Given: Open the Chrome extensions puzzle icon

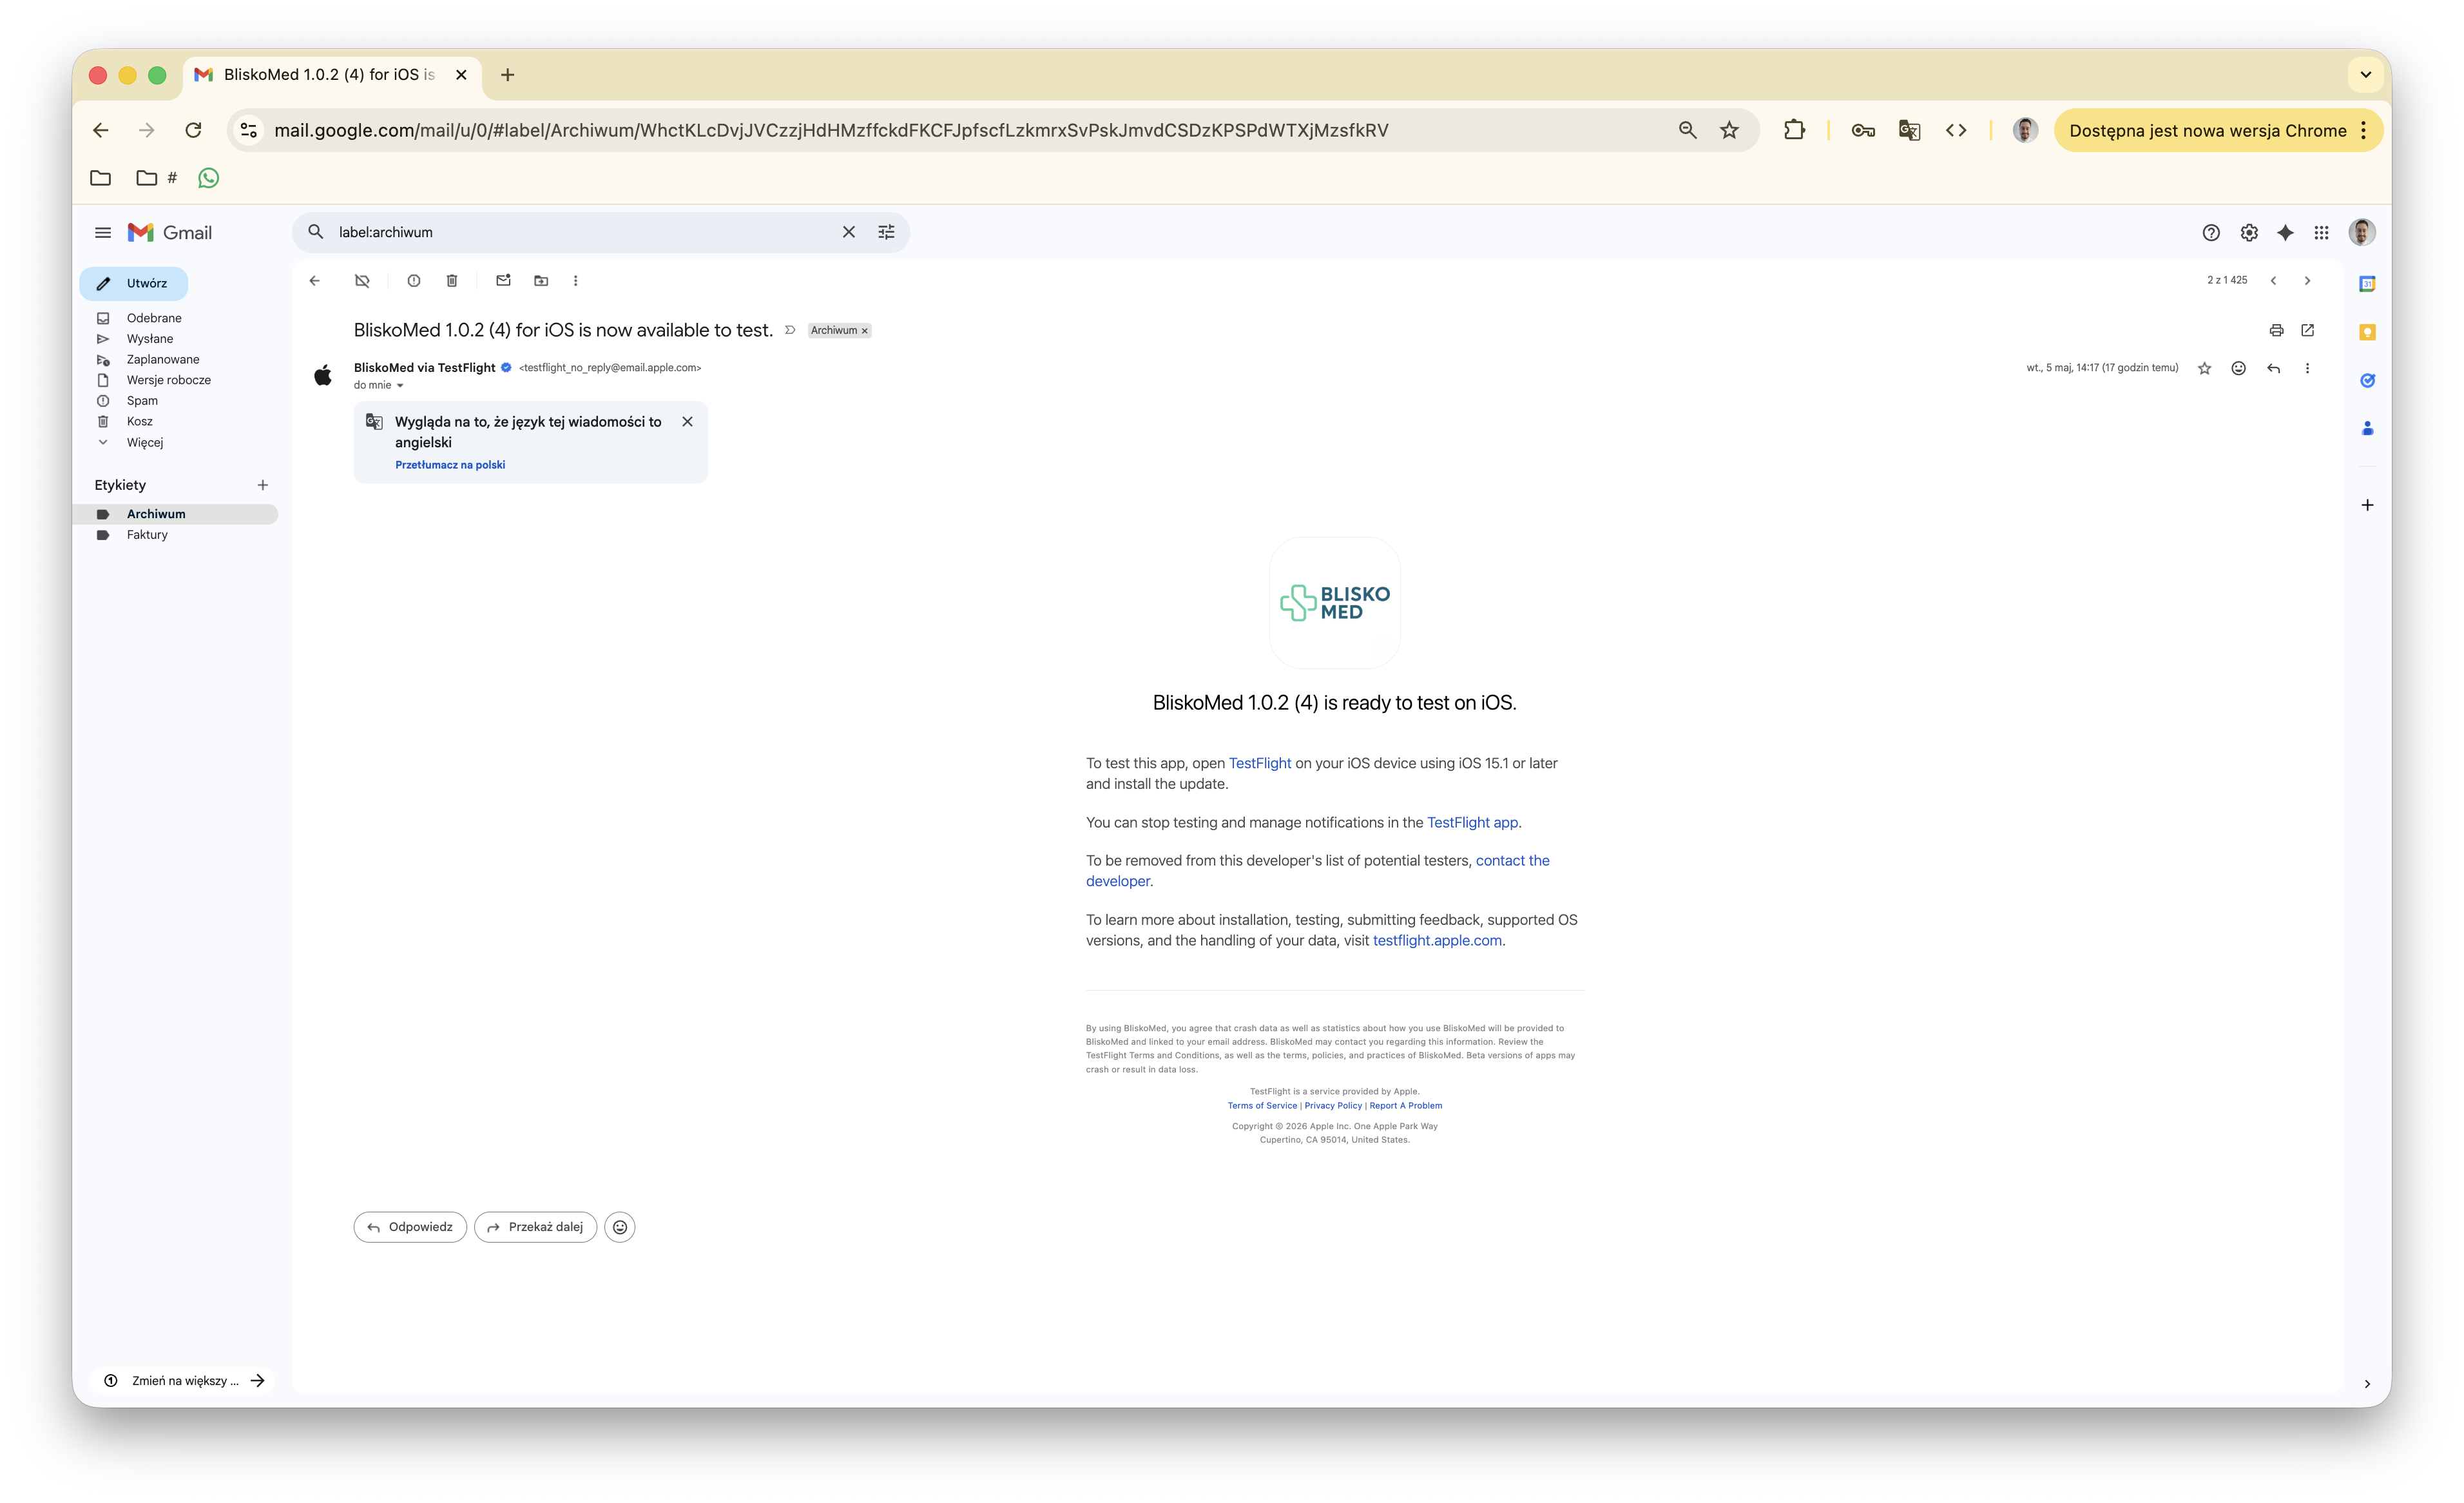Looking at the screenshot, I should (x=1794, y=130).
